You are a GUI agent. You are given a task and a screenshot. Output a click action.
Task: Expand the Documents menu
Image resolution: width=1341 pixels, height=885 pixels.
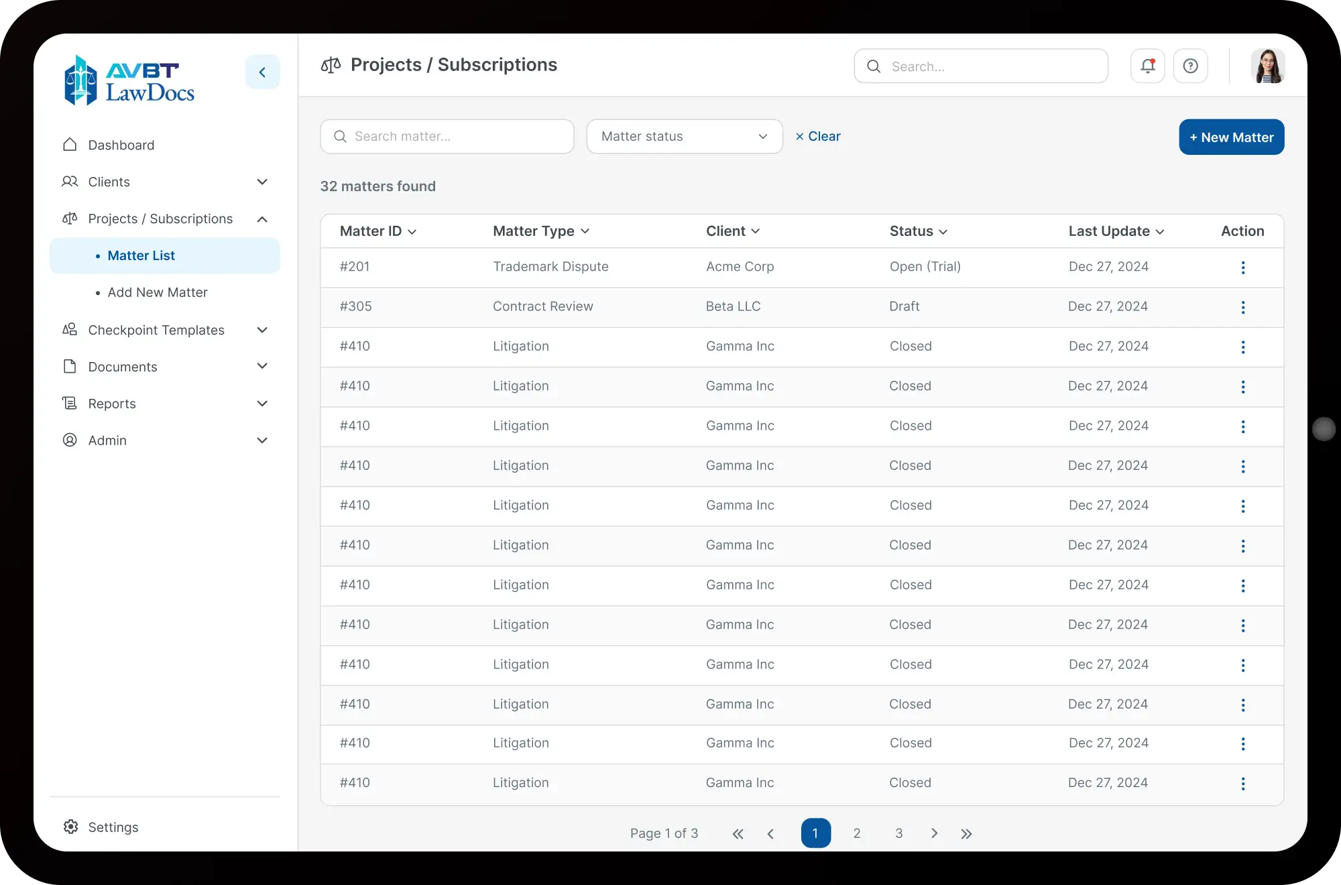[x=164, y=367]
